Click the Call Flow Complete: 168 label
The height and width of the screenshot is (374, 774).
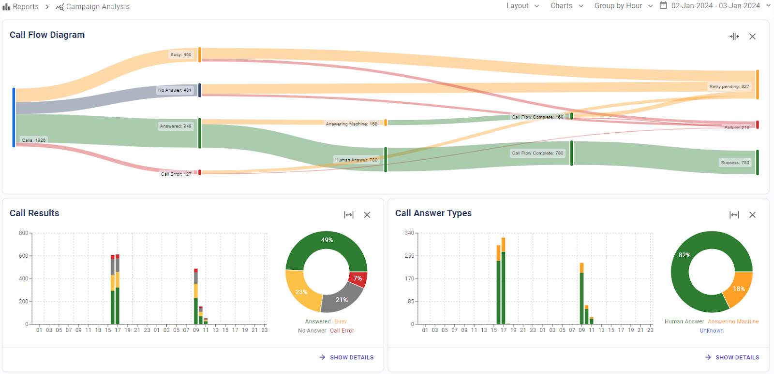537,117
